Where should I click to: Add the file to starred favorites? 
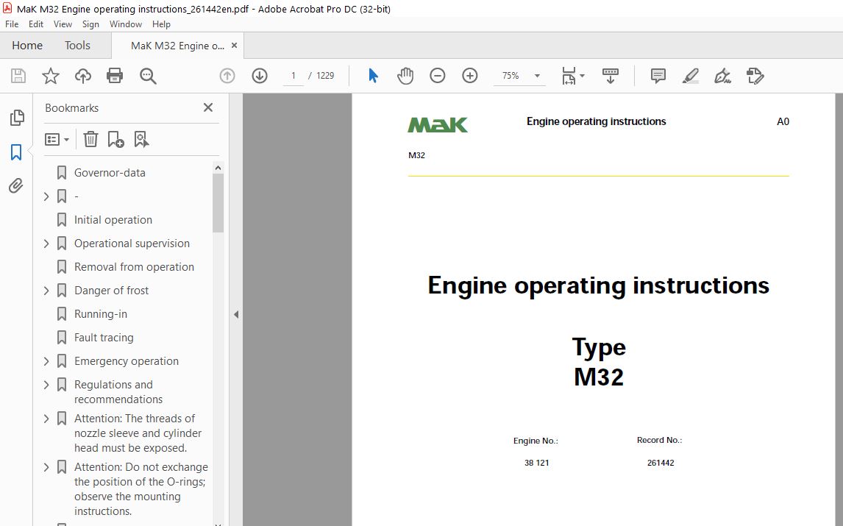coord(51,76)
